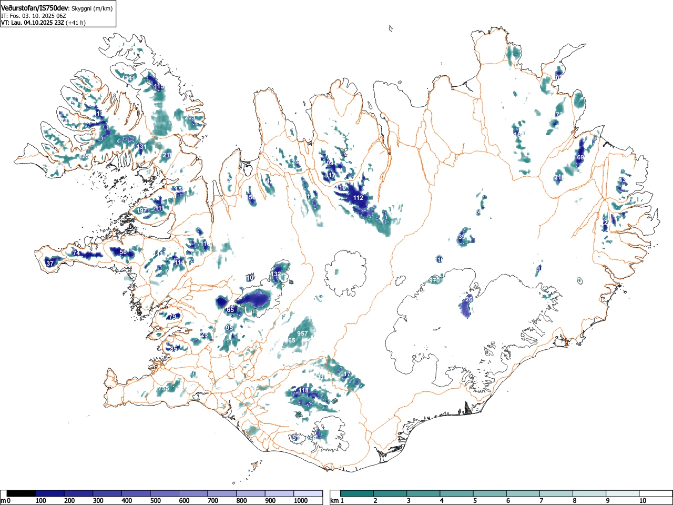Select the dark blue 100–200 m swatch
This screenshot has height=505, width=673.
coord(50,493)
